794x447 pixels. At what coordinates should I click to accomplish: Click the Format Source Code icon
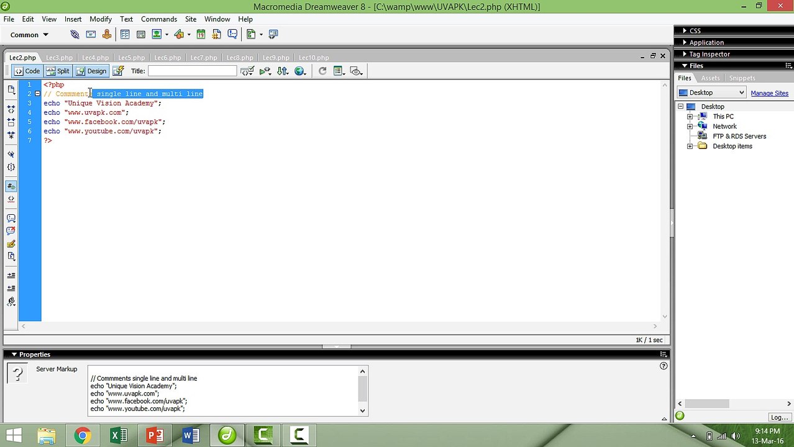11,301
